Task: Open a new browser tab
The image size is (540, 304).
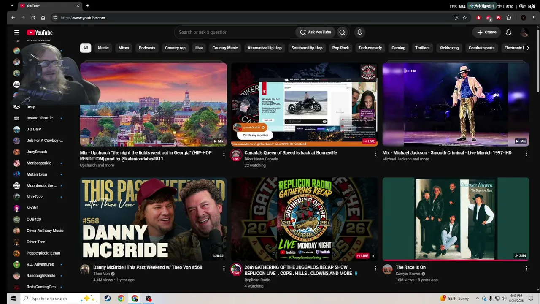Action: point(88,6)
